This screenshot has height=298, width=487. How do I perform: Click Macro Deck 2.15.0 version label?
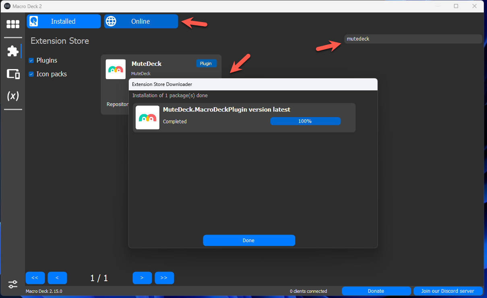[x=44, y=291]
